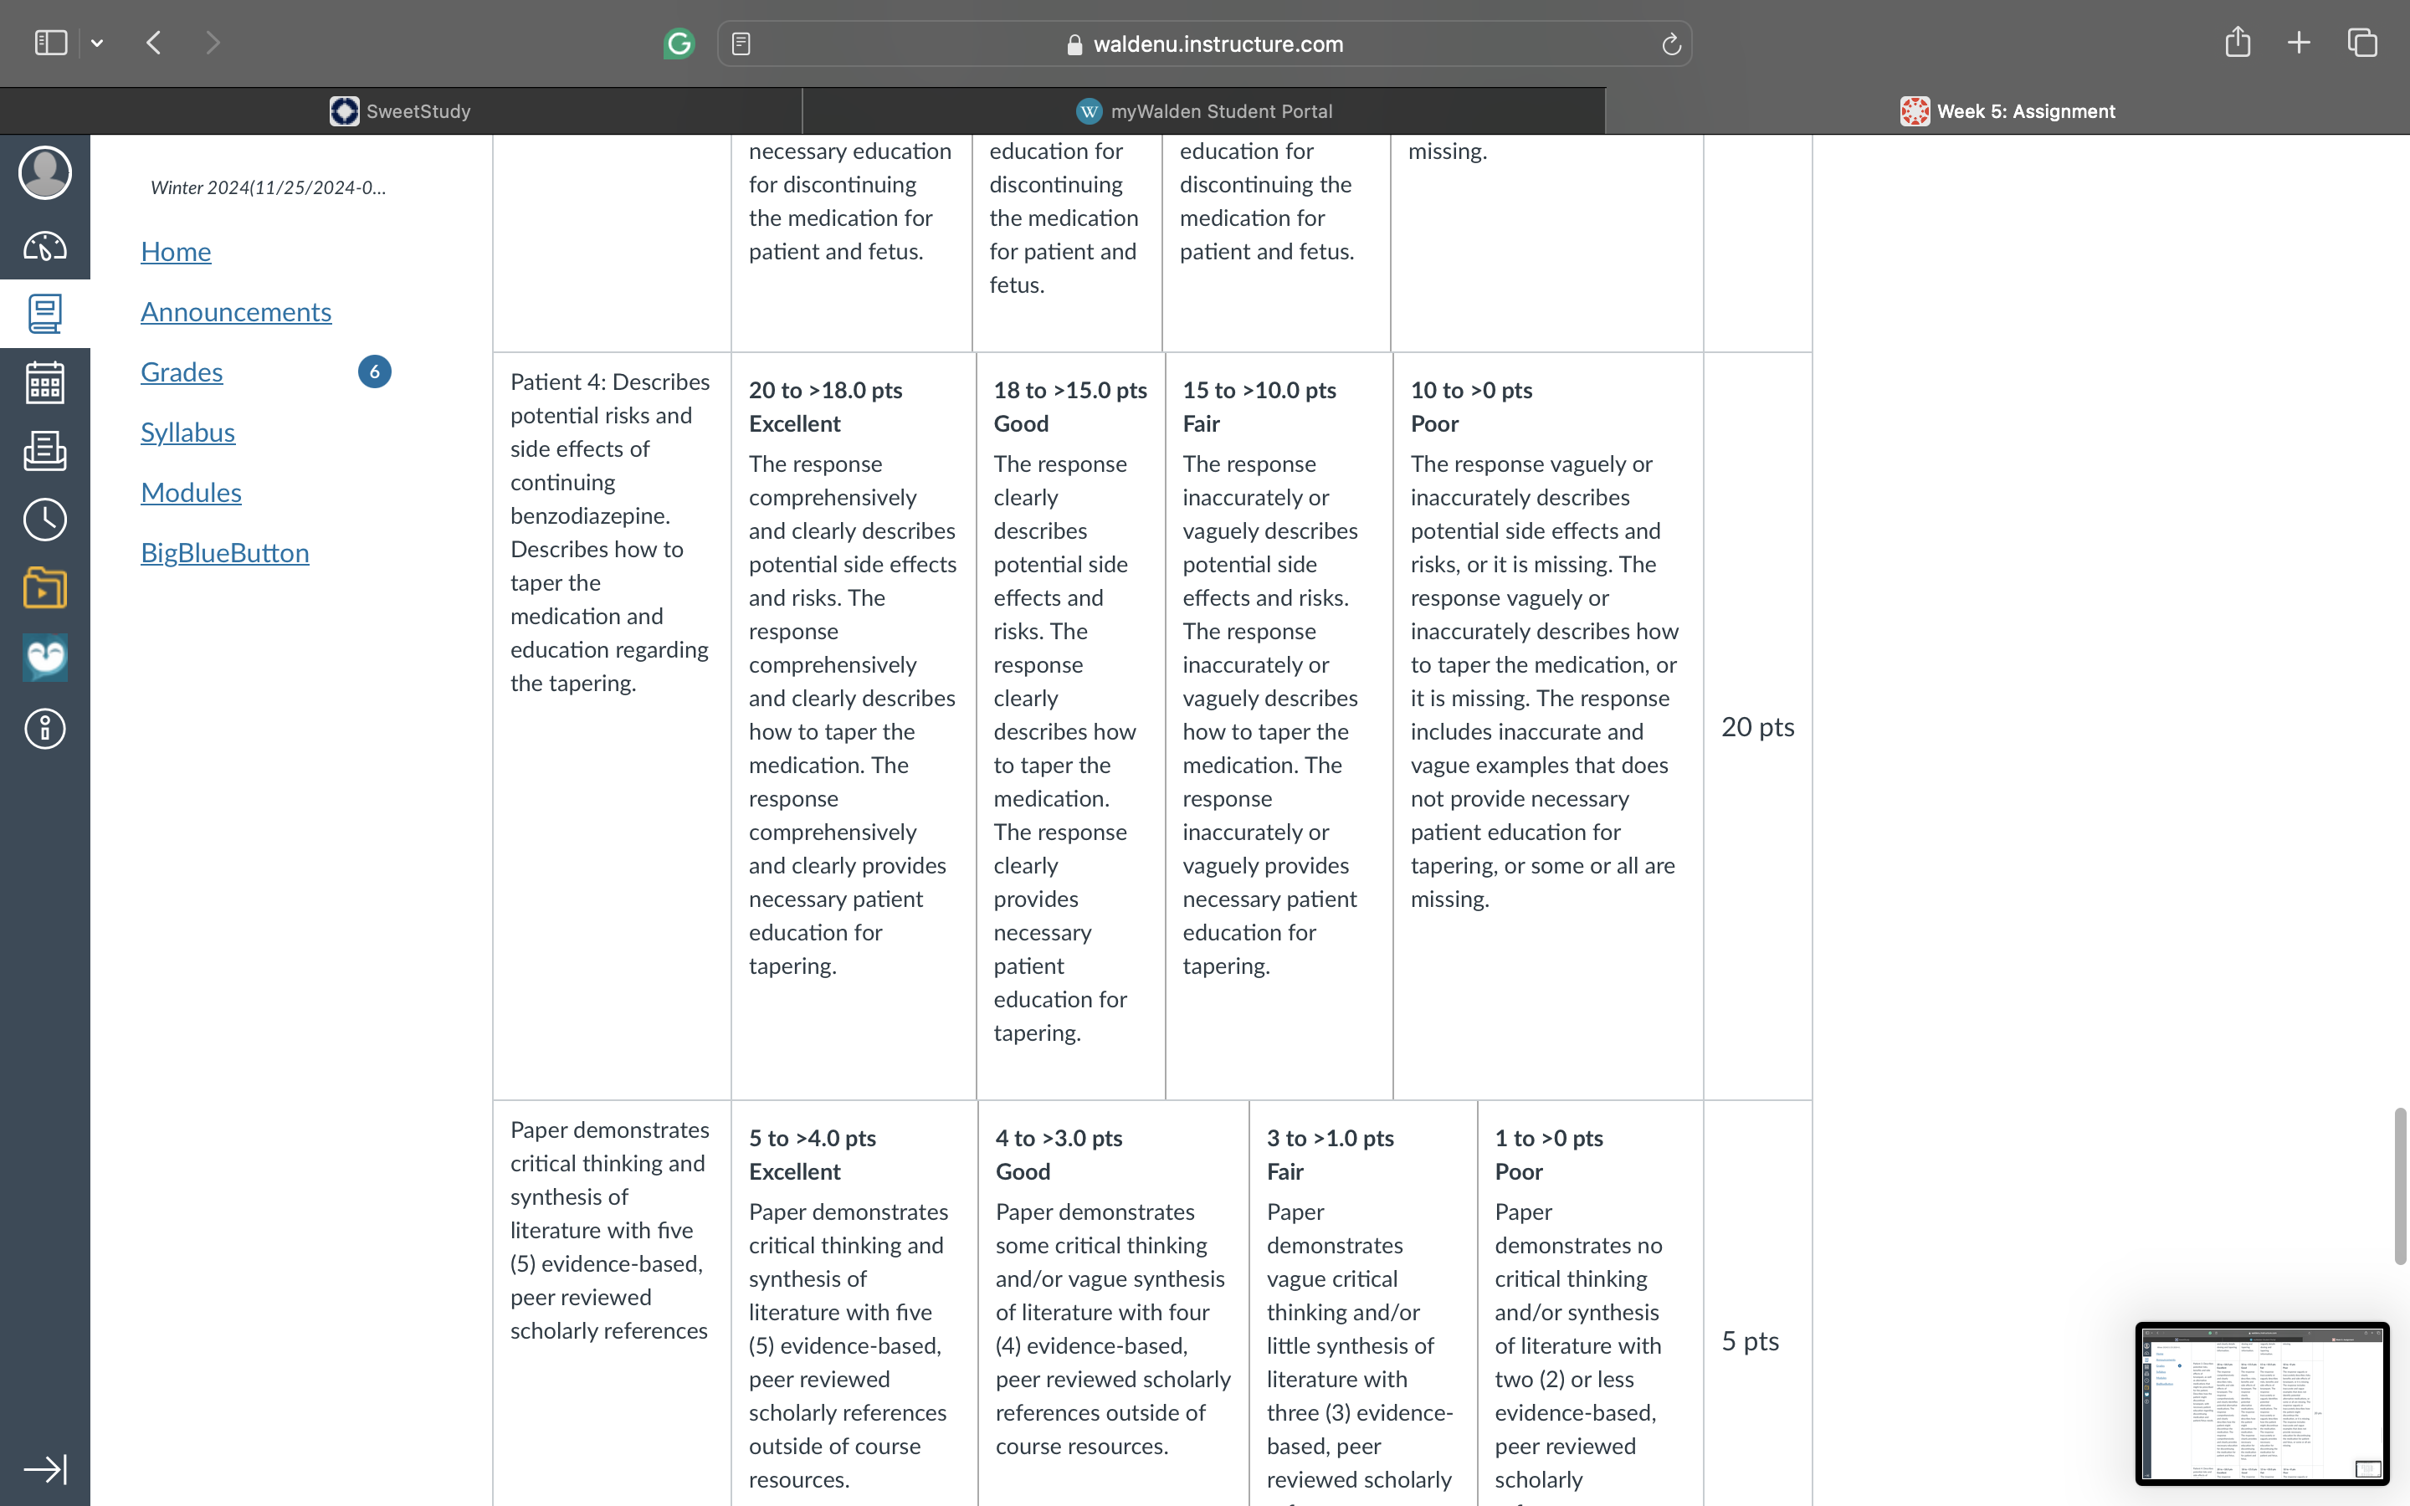The width and height of the screenshot is (2410, 1506).
Task: Open the screenshot preview thumbnail
Action: [2262, 1403]
